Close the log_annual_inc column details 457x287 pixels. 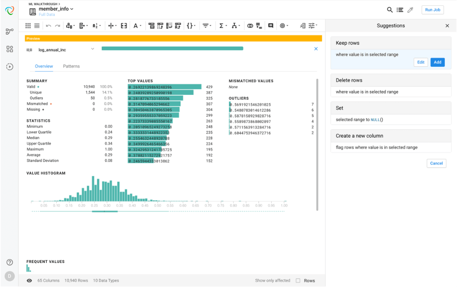click(316, 49)
